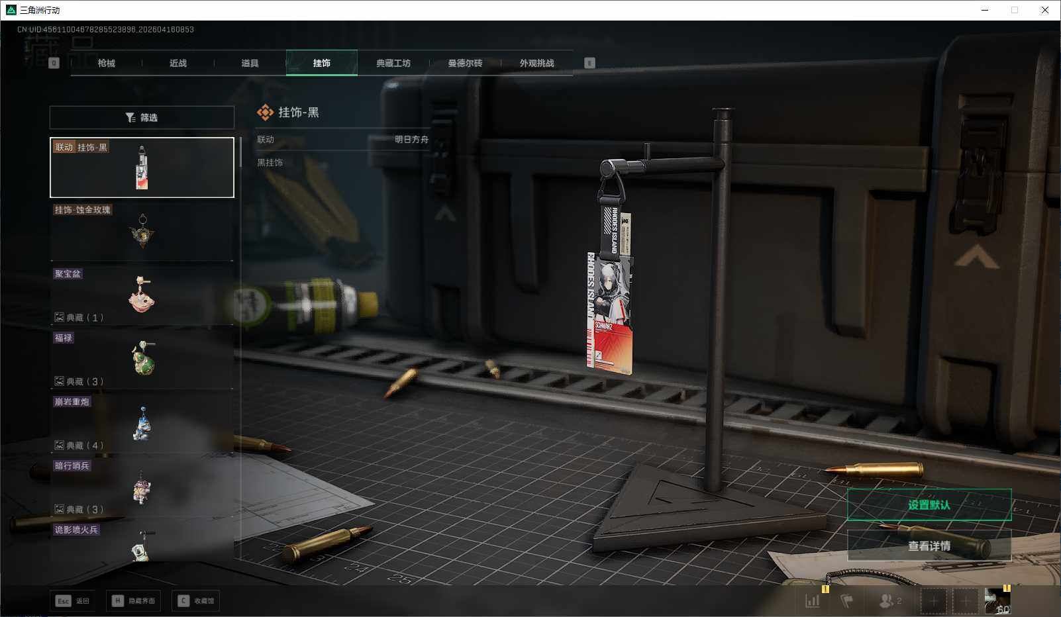Select the 崩岩重炮 charm
The height and width of the screenshot is (617, 1061).
[x=142, y=423]
